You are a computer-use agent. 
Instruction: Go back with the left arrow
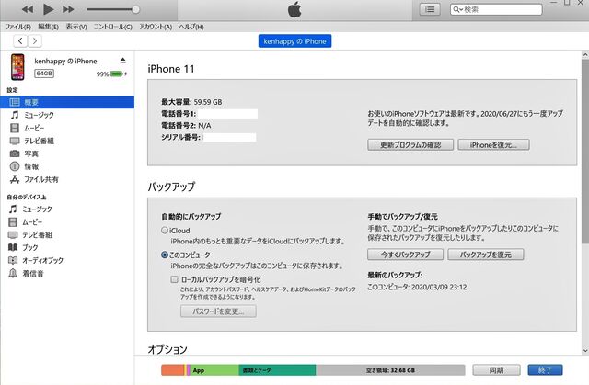(x=20, y=40)
